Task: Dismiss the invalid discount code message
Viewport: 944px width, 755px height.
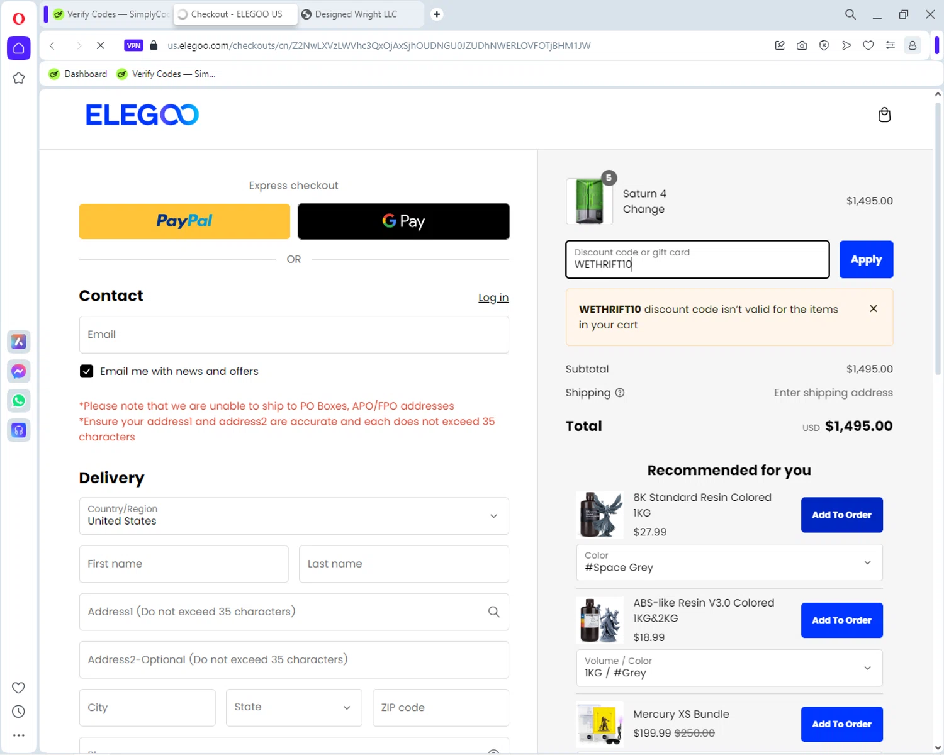Action: pyautogui.click(x=873, y=308)
